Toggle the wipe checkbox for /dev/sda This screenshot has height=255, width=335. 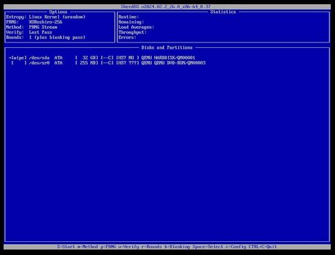click(x=19, y=58)
